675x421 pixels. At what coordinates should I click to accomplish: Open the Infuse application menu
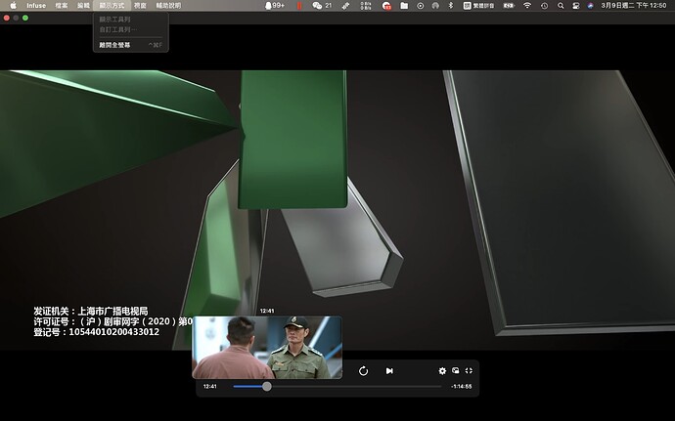(36, 6)
